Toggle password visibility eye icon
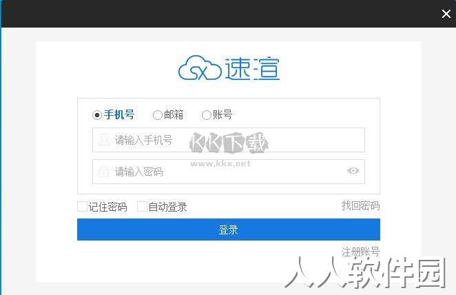 tap(353, 171)
